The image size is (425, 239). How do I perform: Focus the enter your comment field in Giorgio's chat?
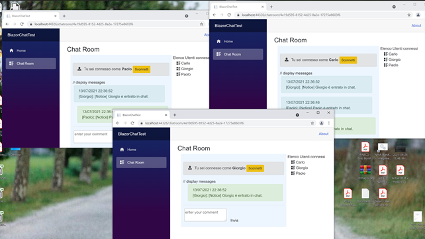click(205, 215)
